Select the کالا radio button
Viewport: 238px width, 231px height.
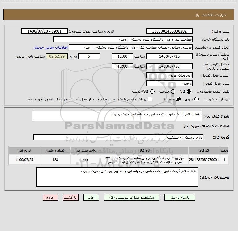coord(189,91)
